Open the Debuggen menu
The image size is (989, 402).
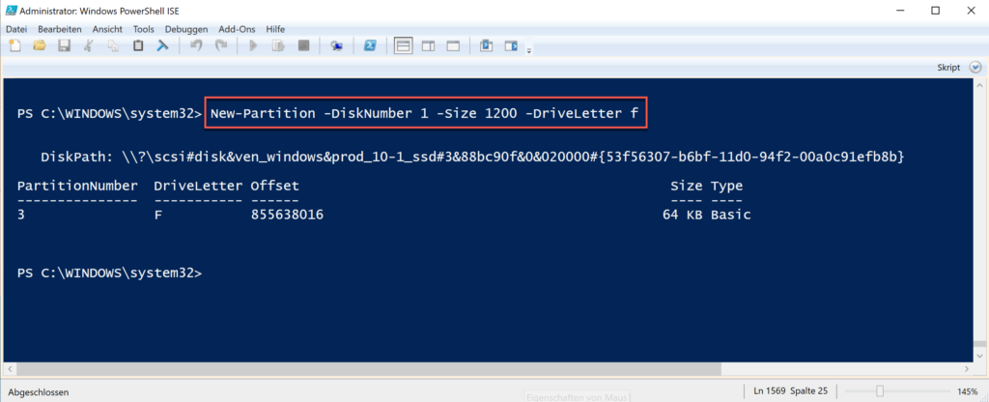click(186, 29)
